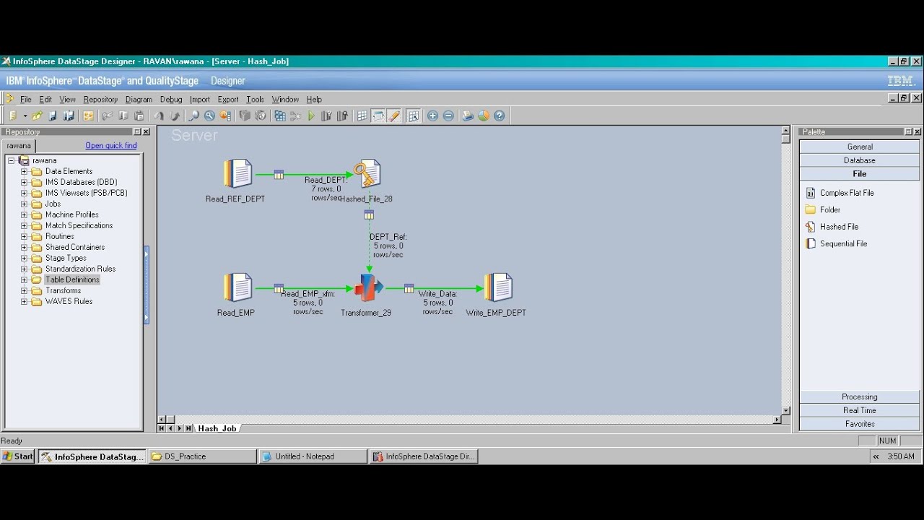Click the Save All toolbar icon
The width and height of the screenshot is (924, 520).
[69, 116]
